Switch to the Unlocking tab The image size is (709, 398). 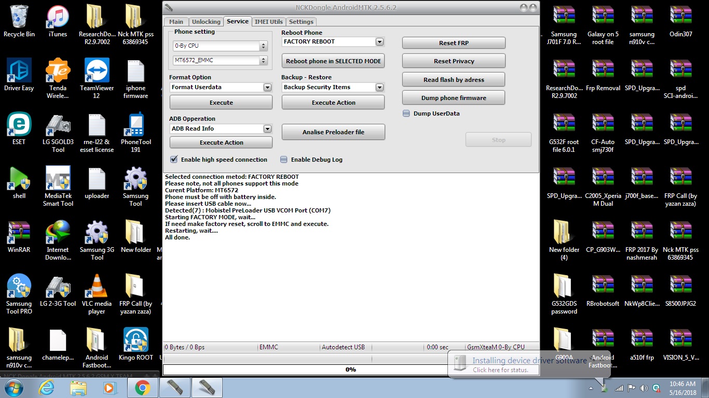click(x=206, y=22)
